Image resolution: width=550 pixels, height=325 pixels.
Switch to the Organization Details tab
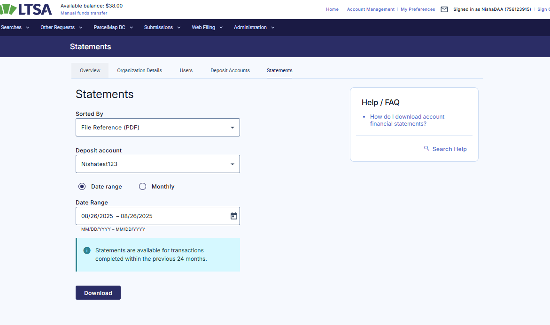point(139,71)
